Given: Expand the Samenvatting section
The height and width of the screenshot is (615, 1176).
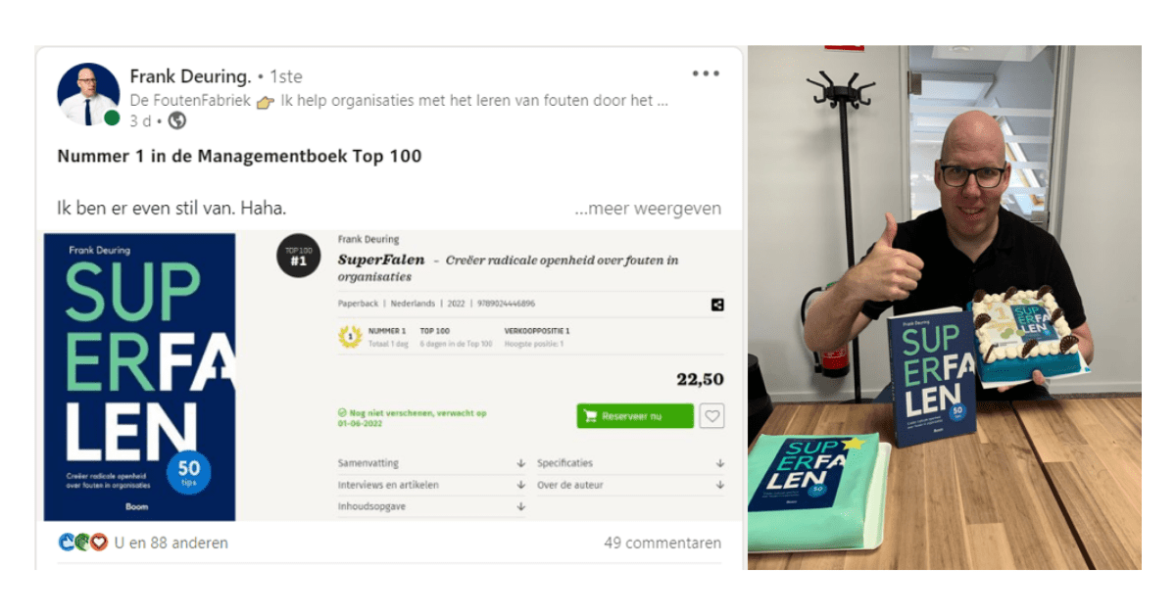Looking at the screenshot, I should (432, 463).
